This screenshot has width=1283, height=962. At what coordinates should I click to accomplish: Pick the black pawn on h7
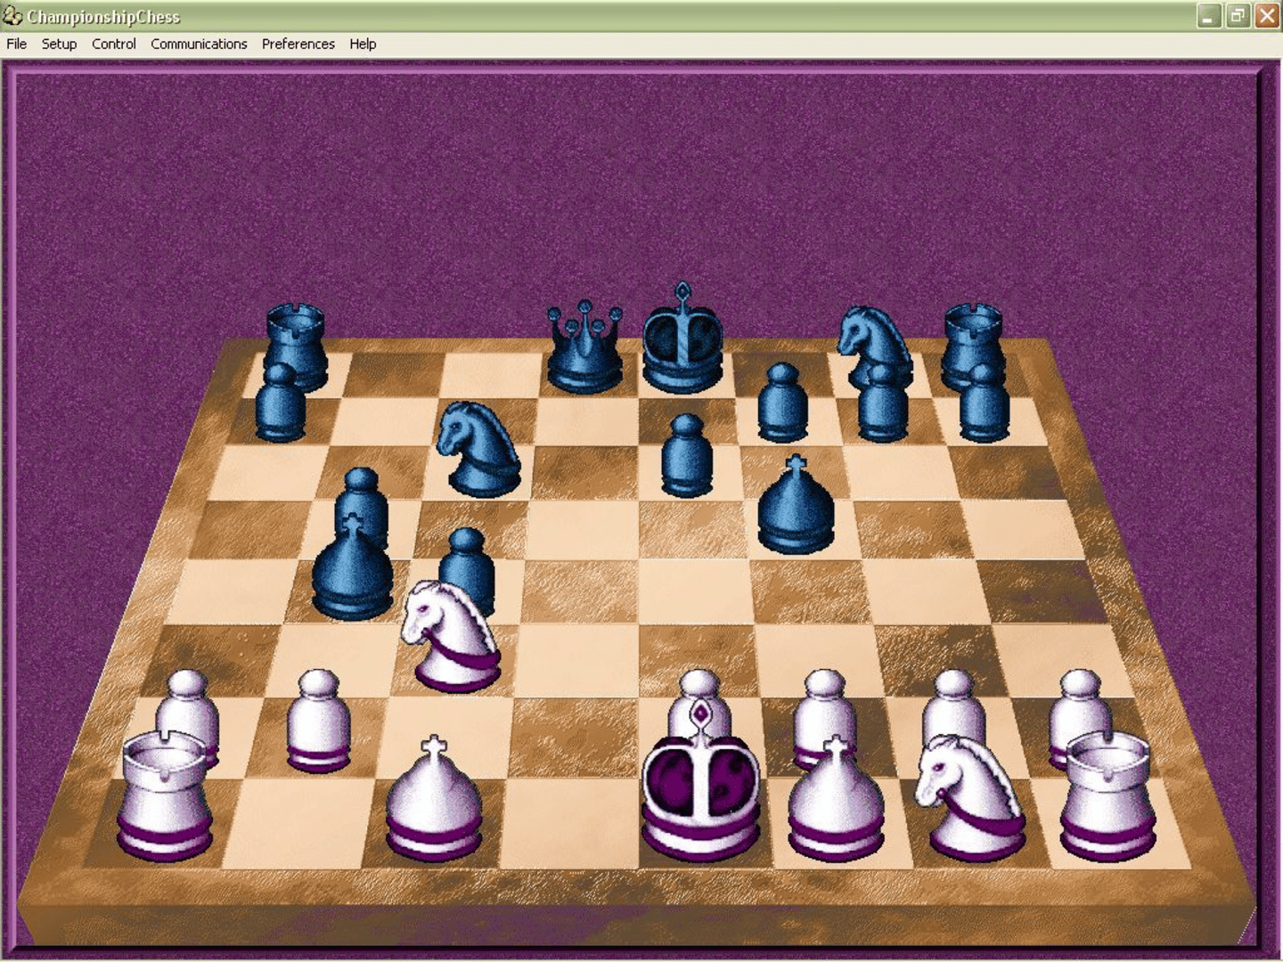tap(985, 403)
